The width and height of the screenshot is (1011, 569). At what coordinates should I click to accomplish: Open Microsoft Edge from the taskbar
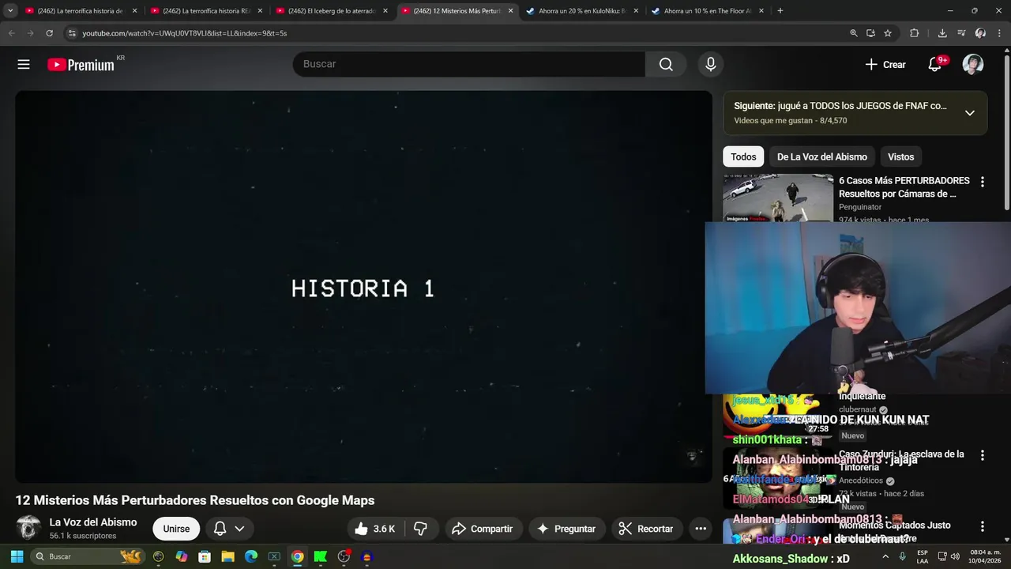250,556
